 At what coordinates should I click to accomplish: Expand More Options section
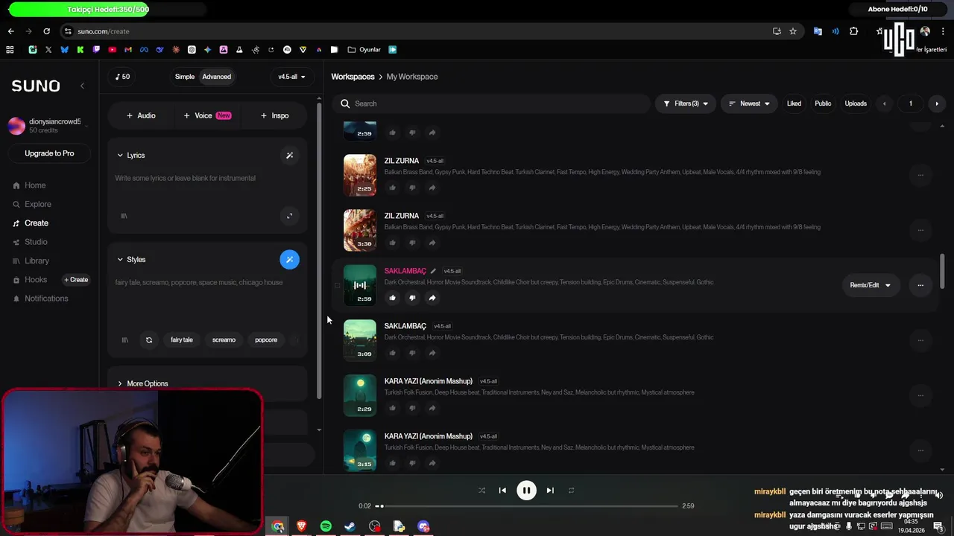coord(142,384)
